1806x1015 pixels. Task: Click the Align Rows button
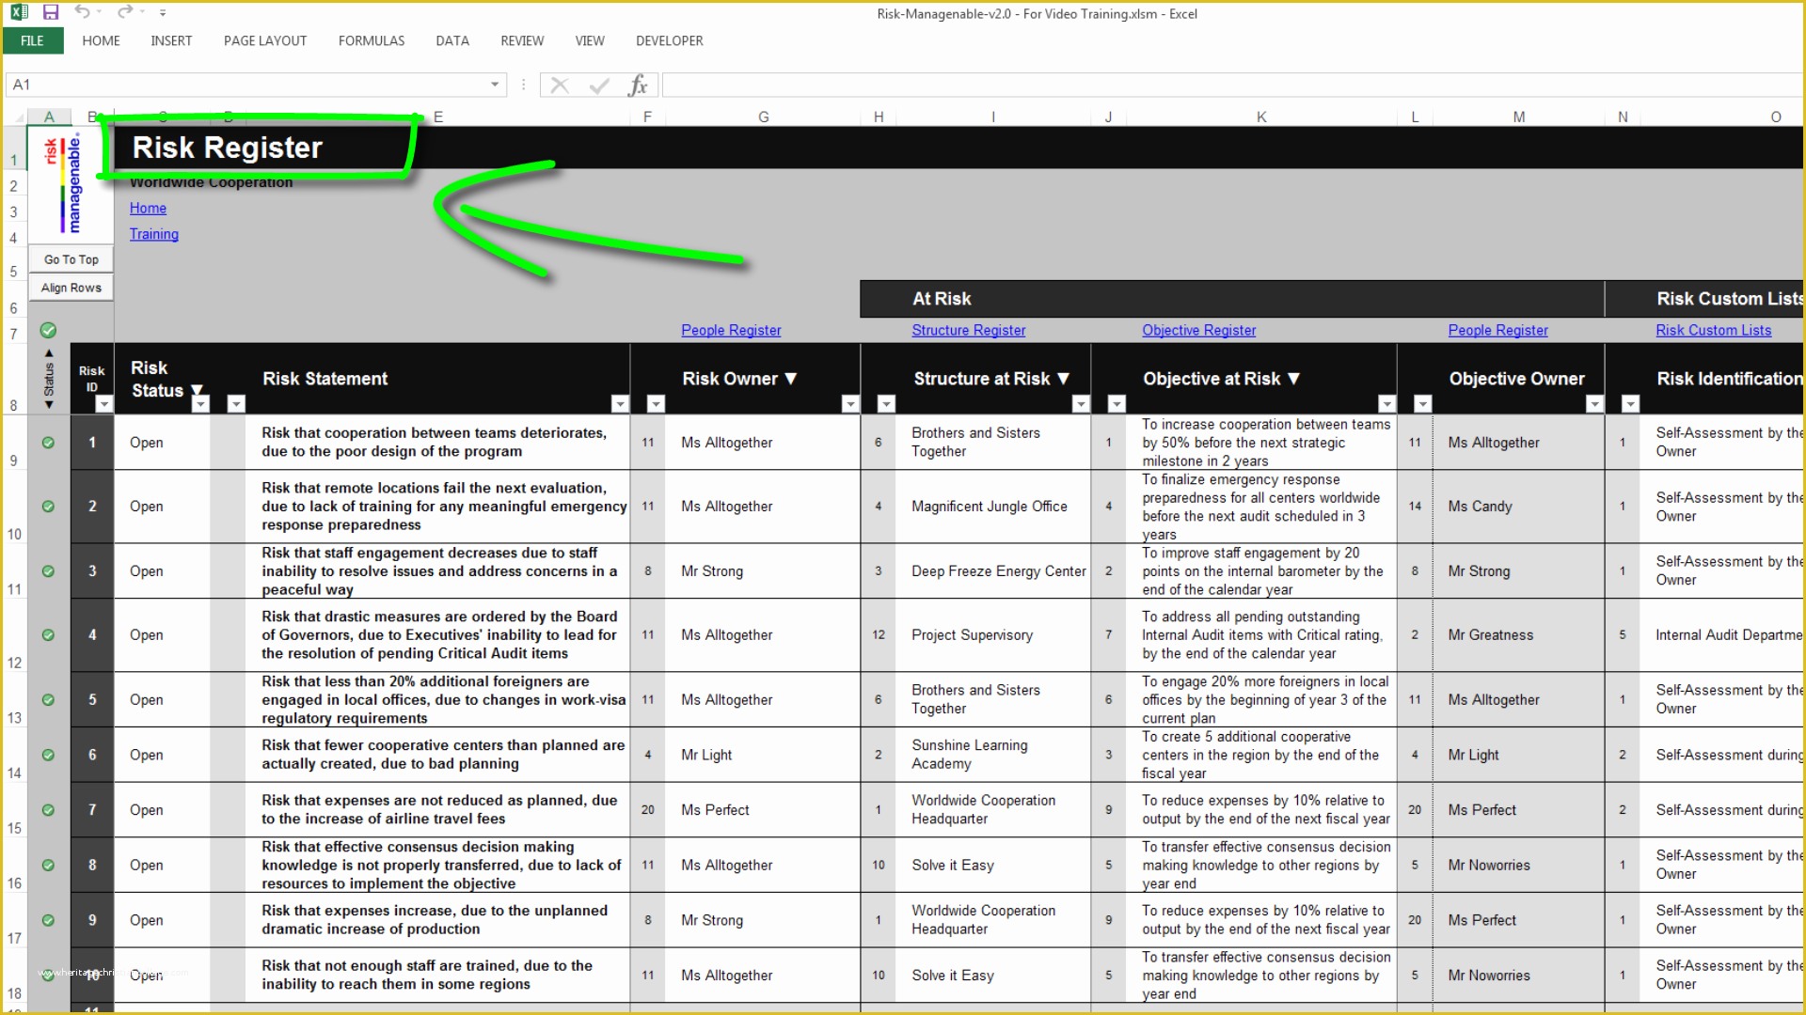(x=70, y=287)
